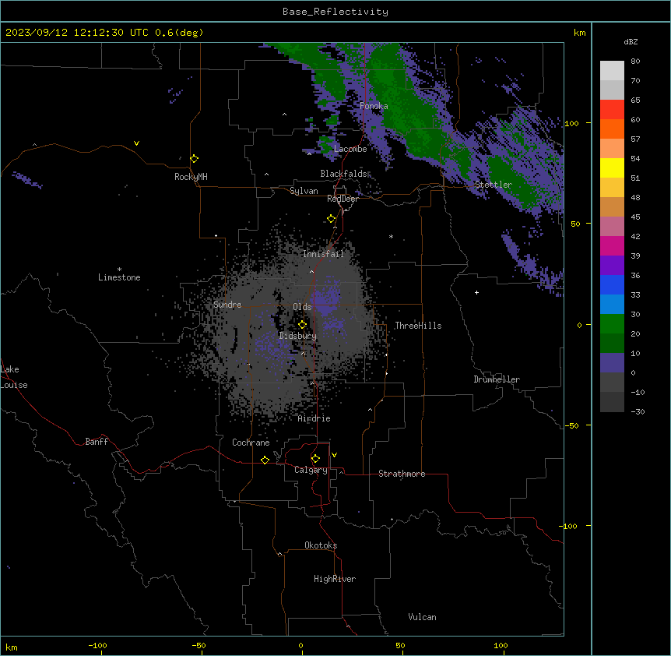Select the slate purple 0–10 dBZ legend band
The image size is (671, 656).
(x=612, y=363)
